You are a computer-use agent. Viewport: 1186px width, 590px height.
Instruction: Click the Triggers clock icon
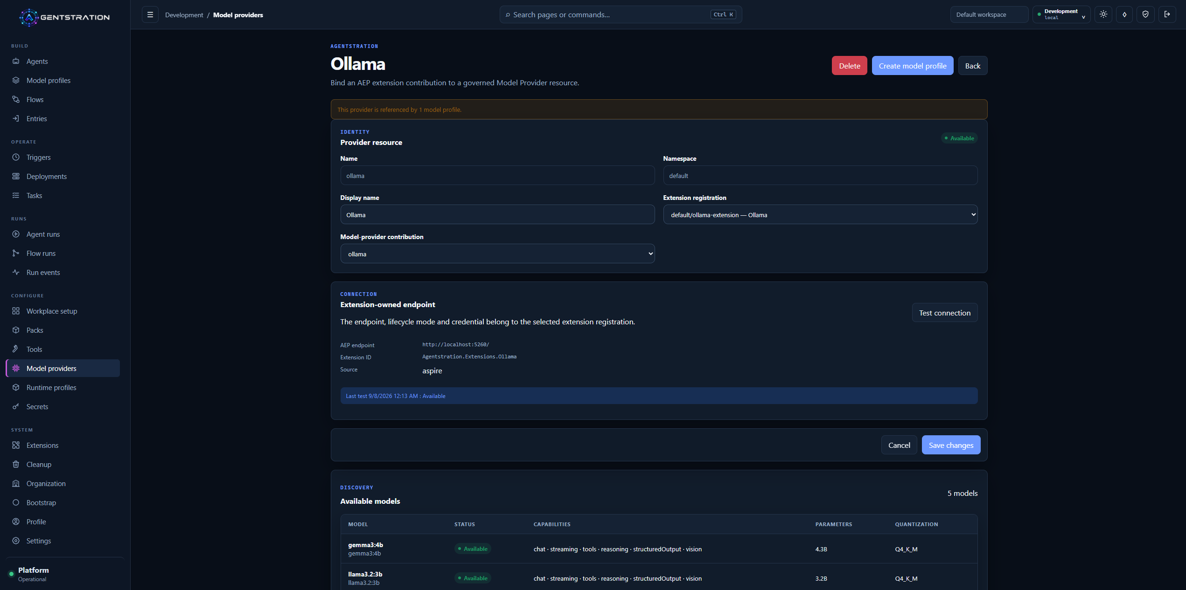pos(16,157)
